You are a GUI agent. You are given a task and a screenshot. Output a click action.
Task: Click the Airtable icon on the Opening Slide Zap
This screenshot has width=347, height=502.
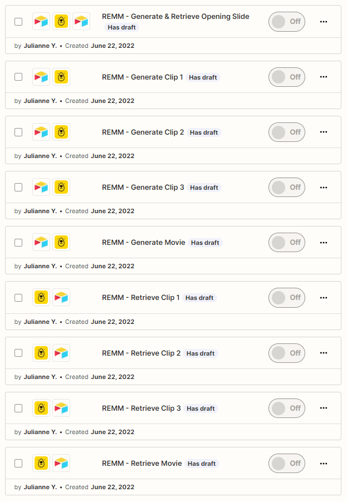point(41,21)
